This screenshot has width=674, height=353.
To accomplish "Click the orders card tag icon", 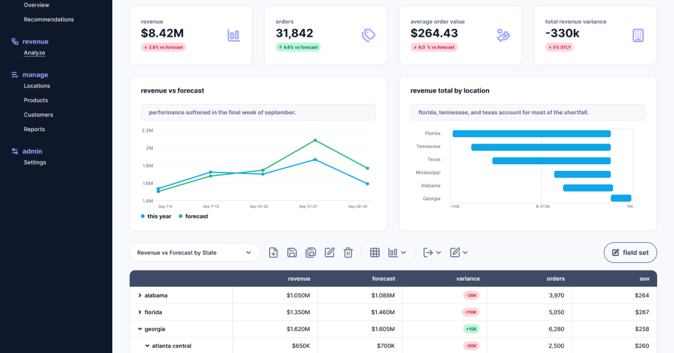I will click(x=368, y=36).
